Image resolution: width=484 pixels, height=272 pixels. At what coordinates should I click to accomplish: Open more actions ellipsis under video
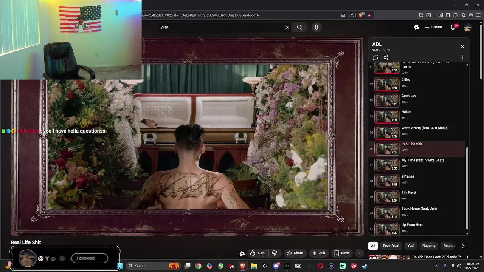tap(360, 253)
